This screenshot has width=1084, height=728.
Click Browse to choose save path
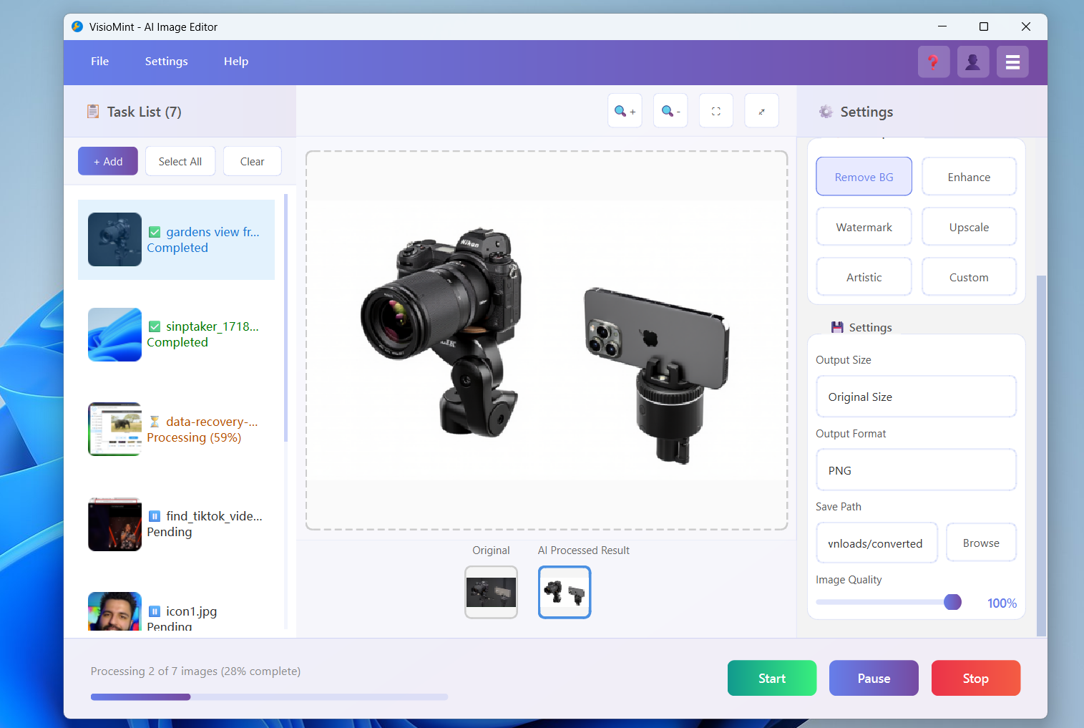[980, 543]
